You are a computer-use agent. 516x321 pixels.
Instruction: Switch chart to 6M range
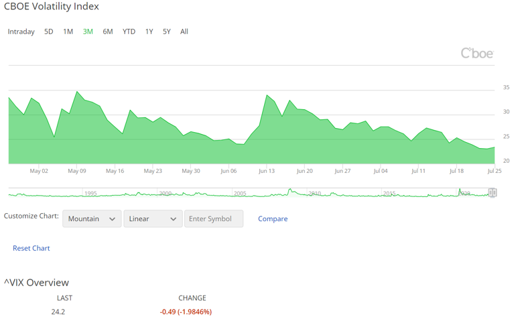(x=108, y=31)
